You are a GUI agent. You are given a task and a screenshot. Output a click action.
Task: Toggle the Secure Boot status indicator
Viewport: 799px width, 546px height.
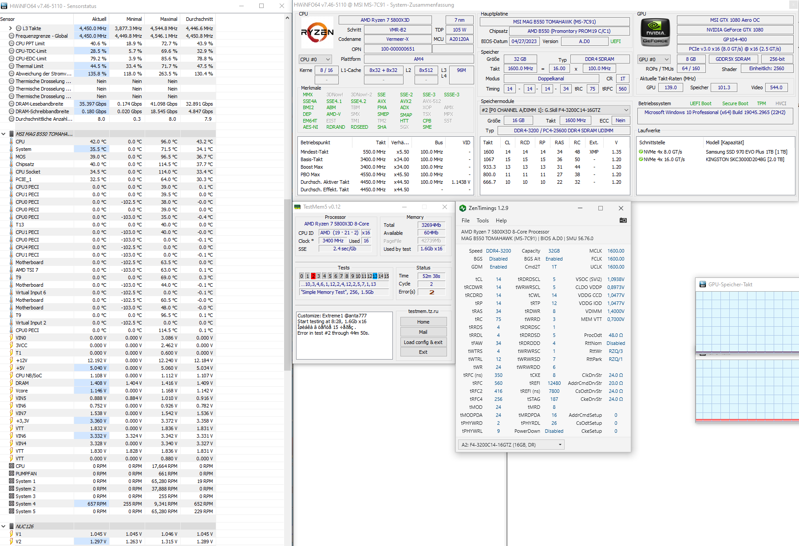tap(735, 103)
